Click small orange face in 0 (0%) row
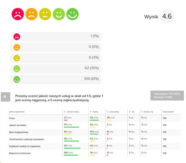This screenshot has width=186, height=163. 17,47
